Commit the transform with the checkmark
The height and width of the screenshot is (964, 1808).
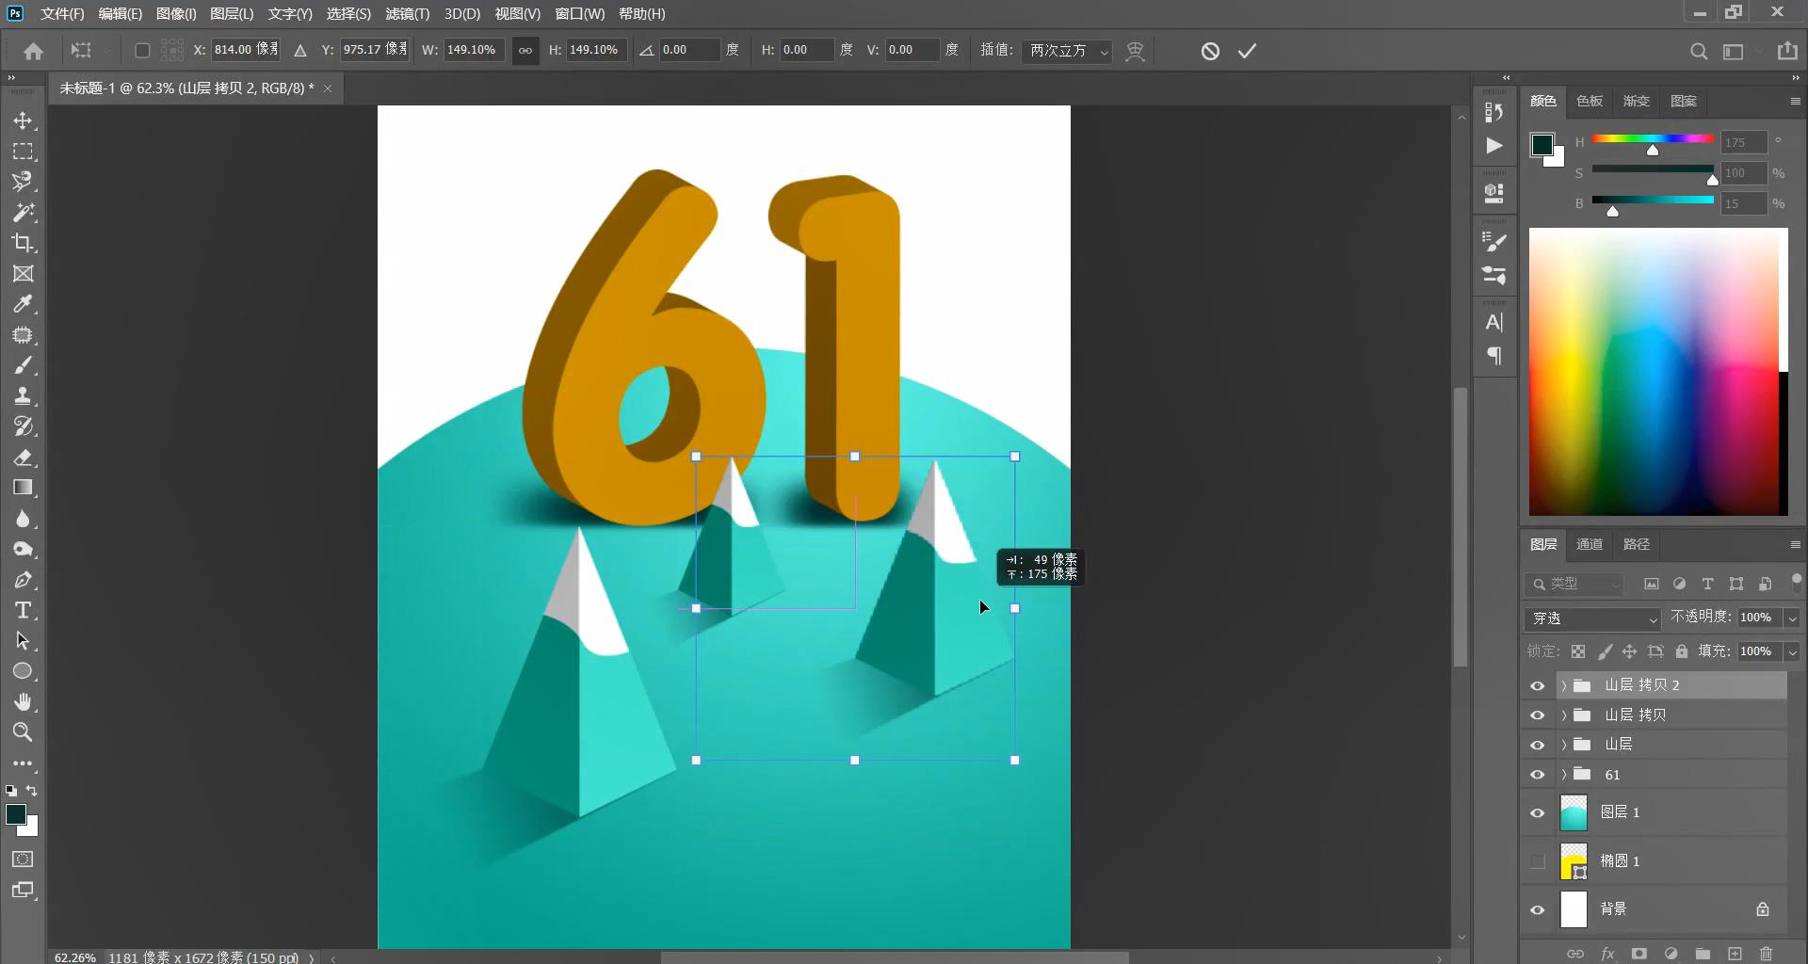[1248, 51]
